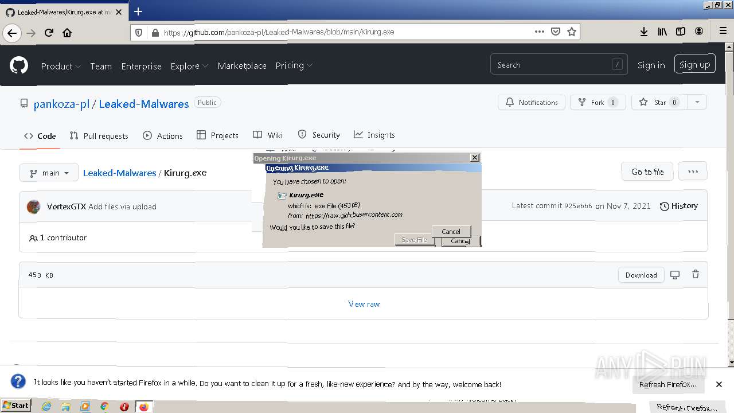Focus the GitHub Search field

[x=559, y=65]
